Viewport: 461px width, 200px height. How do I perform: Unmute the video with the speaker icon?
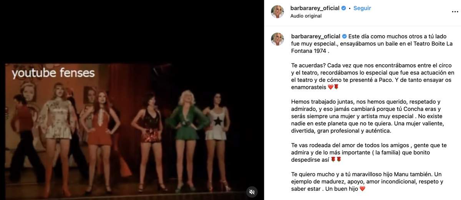coord(252,192)
